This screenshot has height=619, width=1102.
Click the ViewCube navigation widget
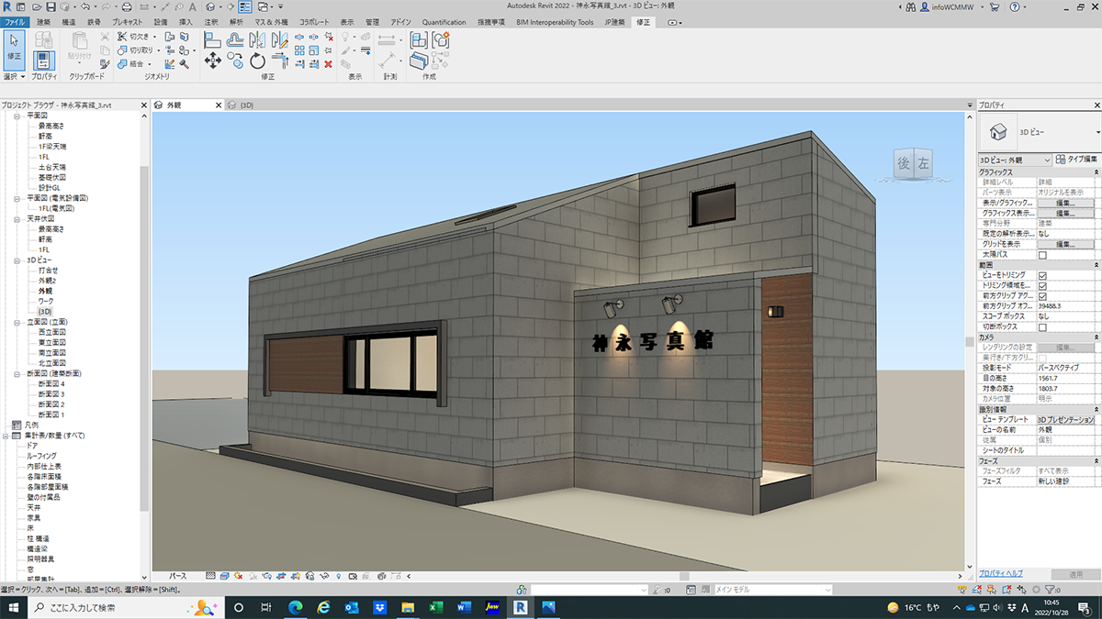point(913,164)
